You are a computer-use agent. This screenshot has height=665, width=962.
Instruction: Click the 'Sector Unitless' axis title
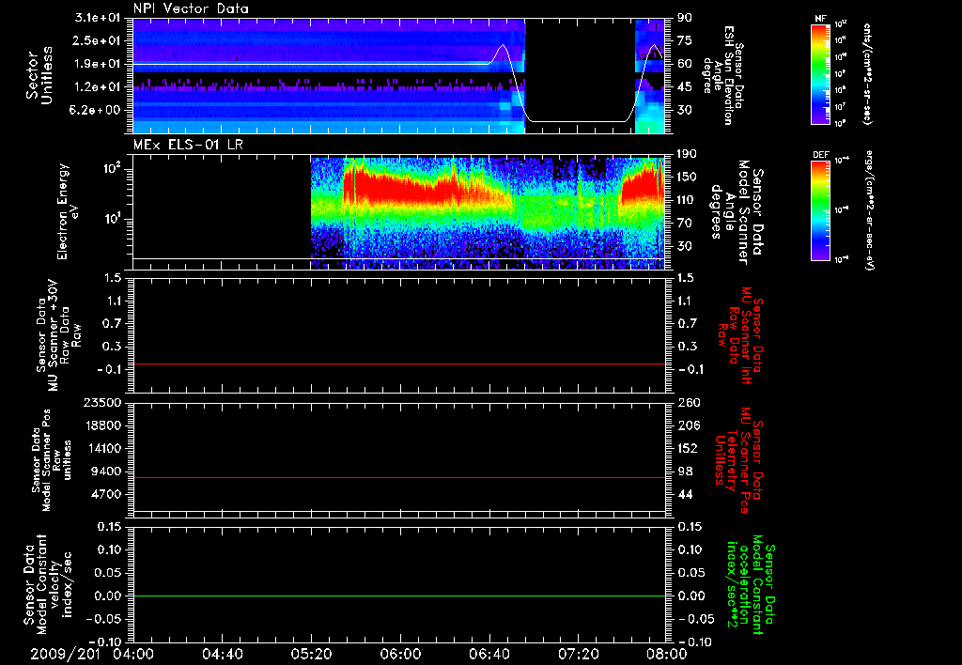[x=39, y=75]
